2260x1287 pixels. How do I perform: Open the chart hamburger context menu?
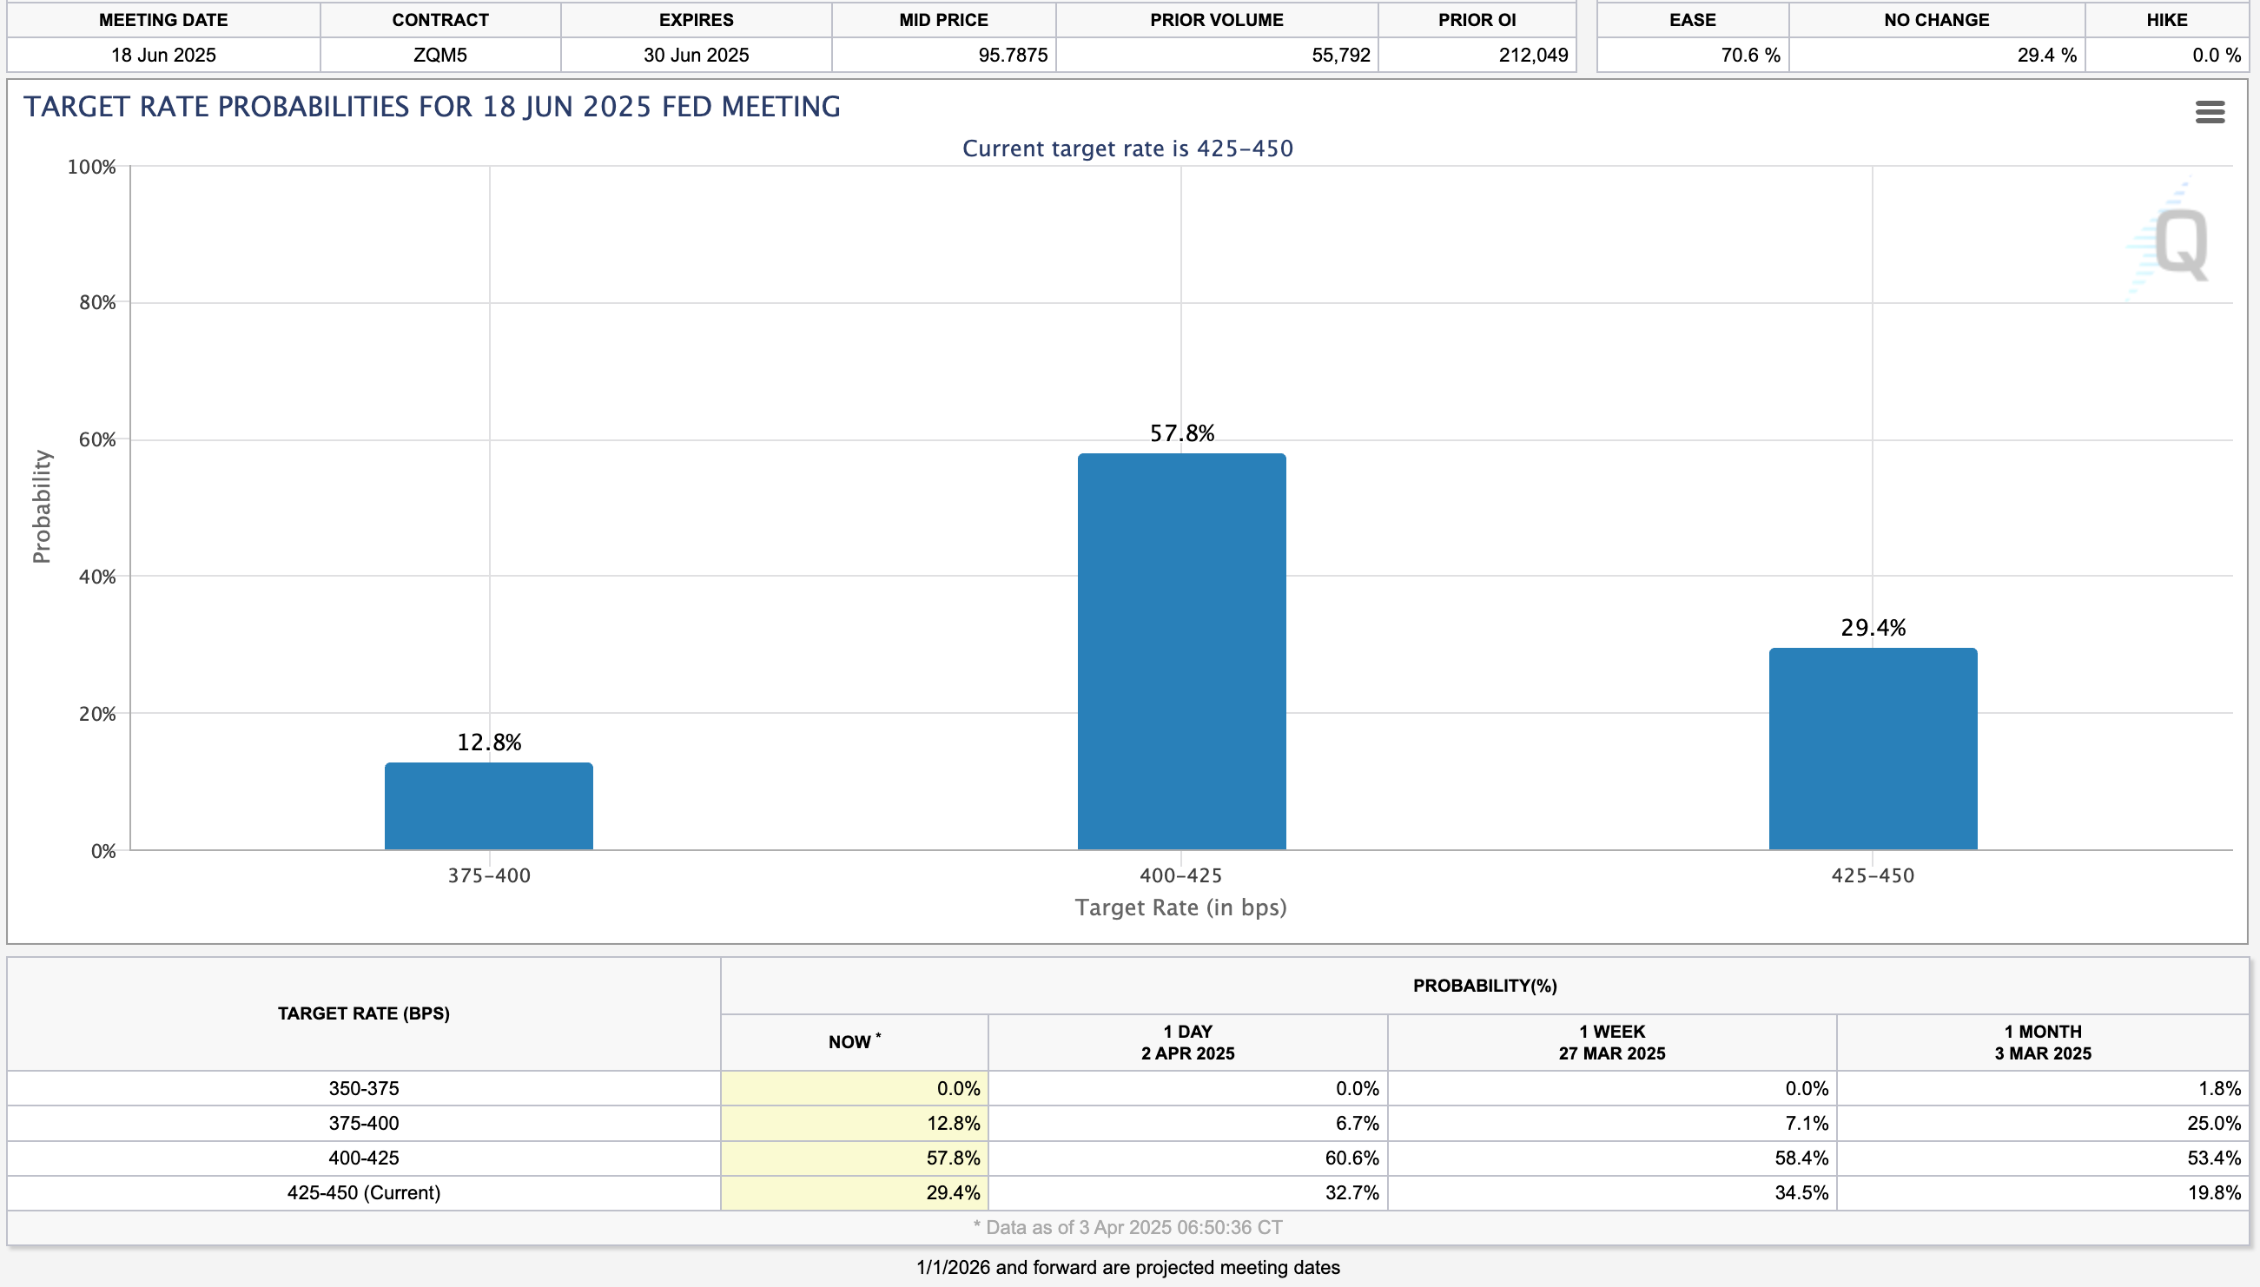2209,112
